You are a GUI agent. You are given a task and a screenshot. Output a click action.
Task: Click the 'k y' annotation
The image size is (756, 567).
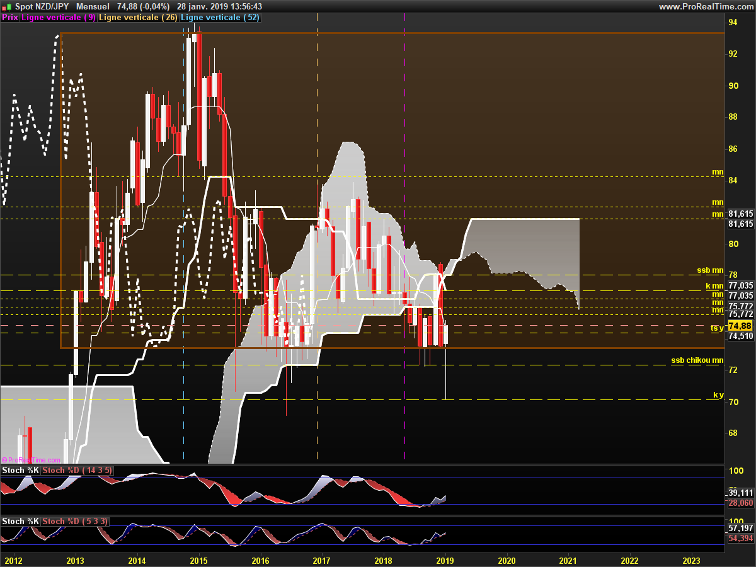pyautogui.click(x=718, y=395)
